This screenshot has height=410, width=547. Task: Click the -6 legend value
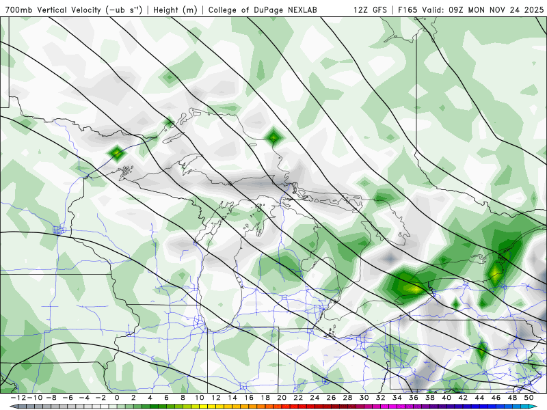67,398
